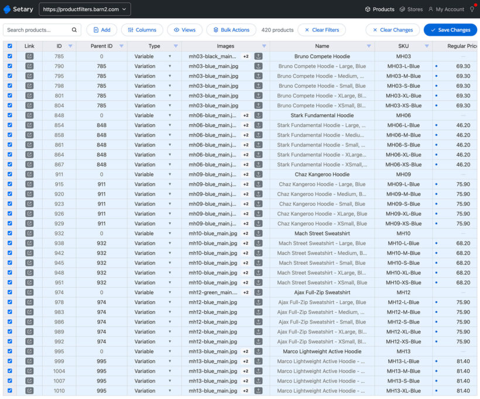Uncheck the checkbox for product 932 row
480x399 pixels.
pyautogui.click(x=9, y=233)
